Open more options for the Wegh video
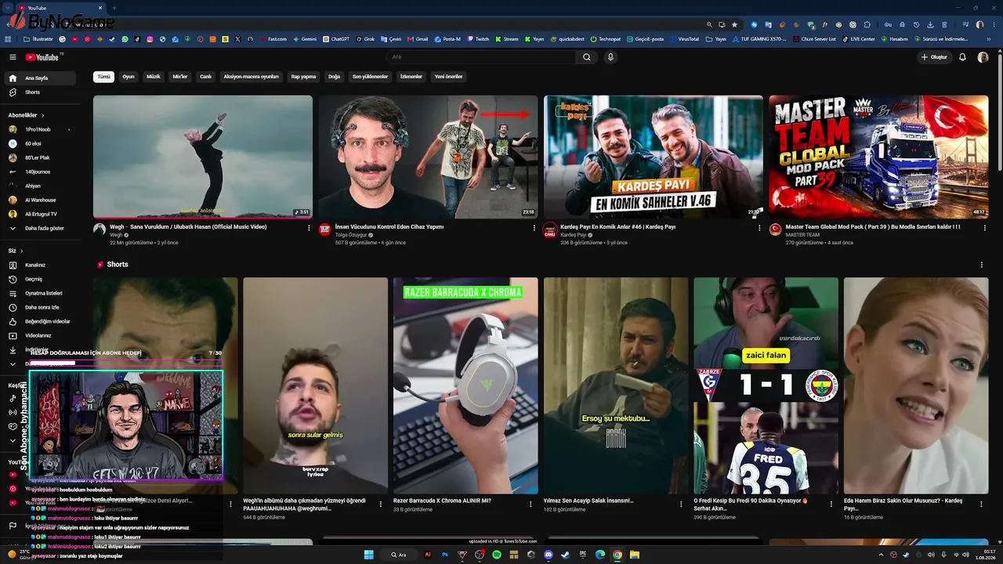Screen dimensions: 1003x564 pos(309,228)
